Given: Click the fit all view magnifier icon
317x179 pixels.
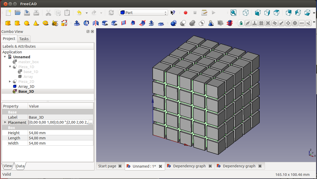Looking at the screenshot, I should [x=233, y=13].
